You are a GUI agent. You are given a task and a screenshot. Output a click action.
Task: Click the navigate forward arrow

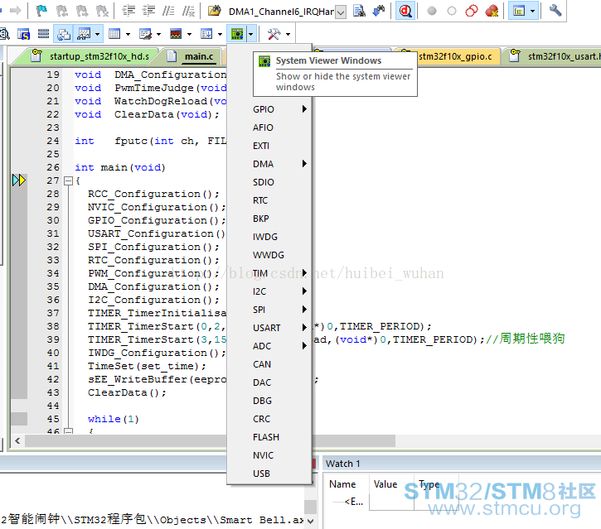[15, 11]
